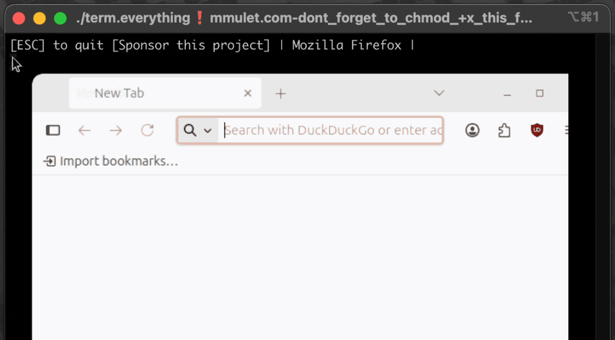Maximize the Firefox window with square button
Image resolution: width=615 pixels, height=340 pixels.
pyautogui.click(x=539, y=93)
